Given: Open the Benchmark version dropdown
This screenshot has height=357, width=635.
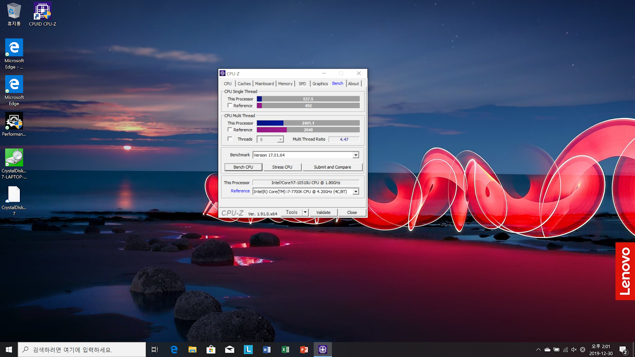Looking at the screenshot, I should coord(356,155).
